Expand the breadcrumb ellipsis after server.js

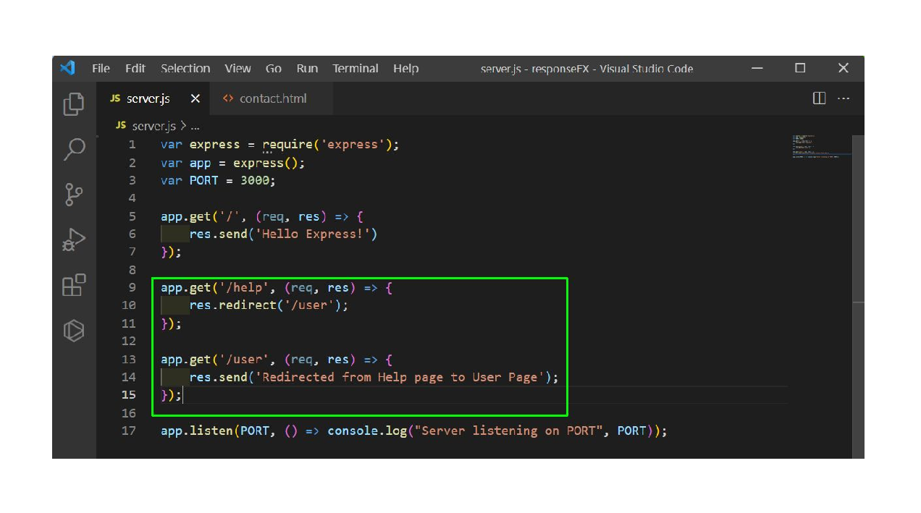(x=195, y=126)
